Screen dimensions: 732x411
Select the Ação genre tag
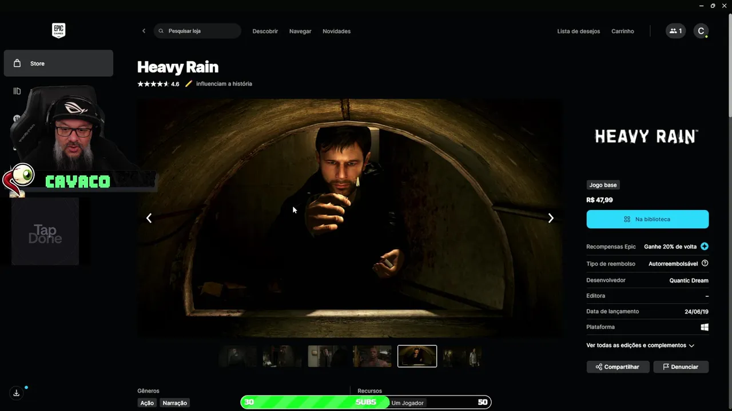[x=147, y=403]
